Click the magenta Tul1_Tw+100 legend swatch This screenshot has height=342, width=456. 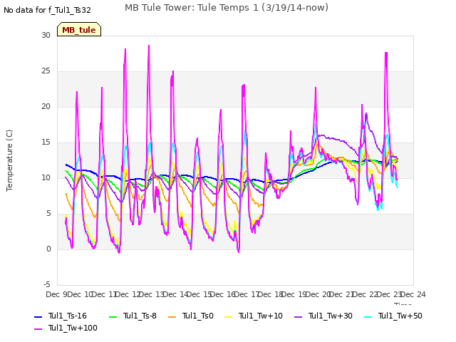coord(38,329)
